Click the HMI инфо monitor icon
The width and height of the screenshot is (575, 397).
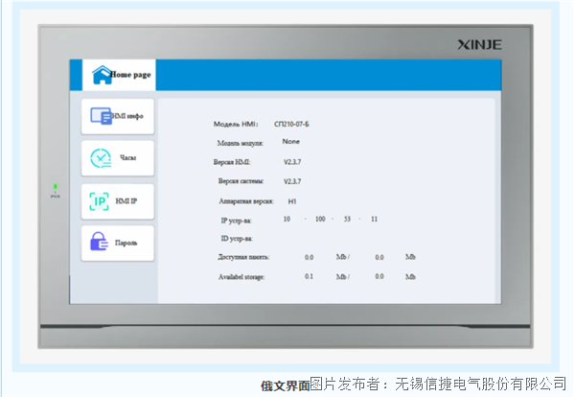coord(102,116)
